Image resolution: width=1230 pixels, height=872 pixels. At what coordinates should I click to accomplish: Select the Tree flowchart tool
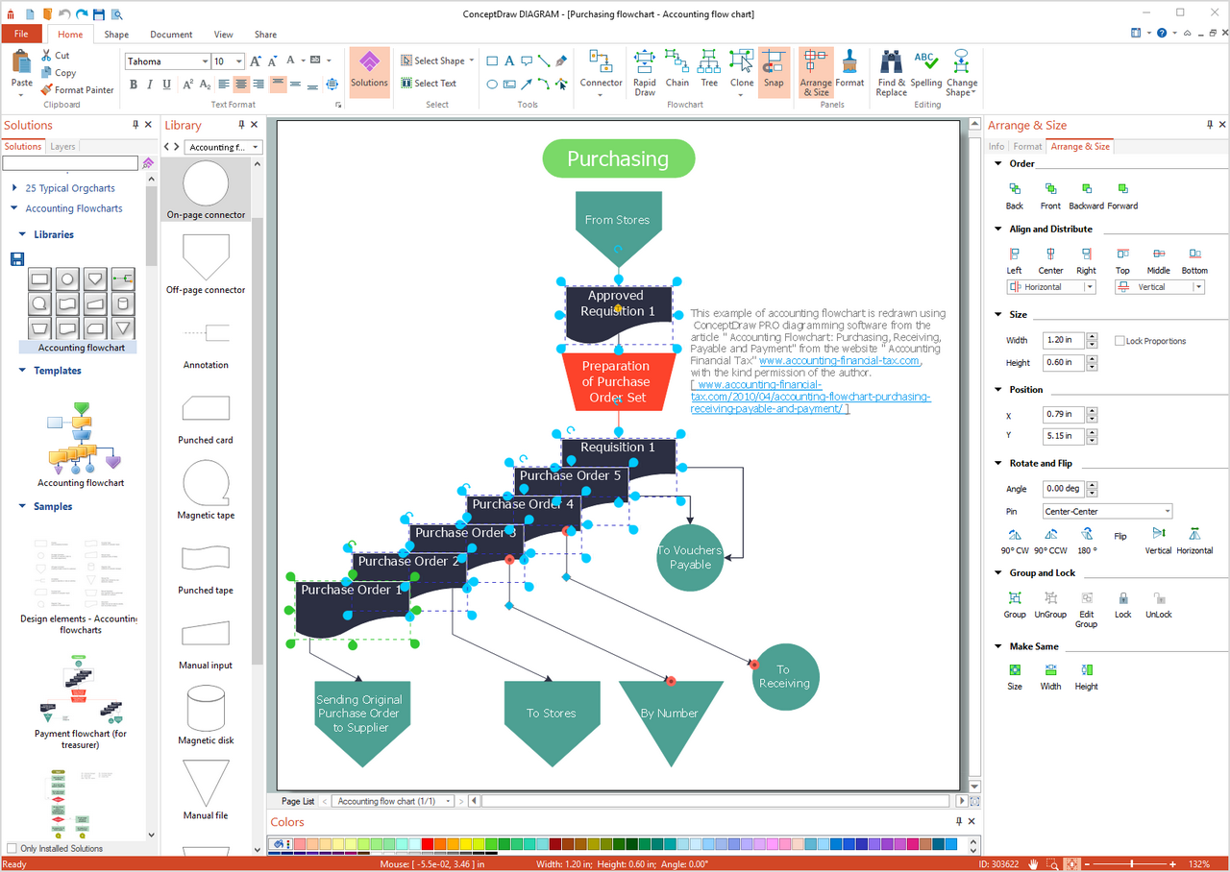click(x=709, y=69)
